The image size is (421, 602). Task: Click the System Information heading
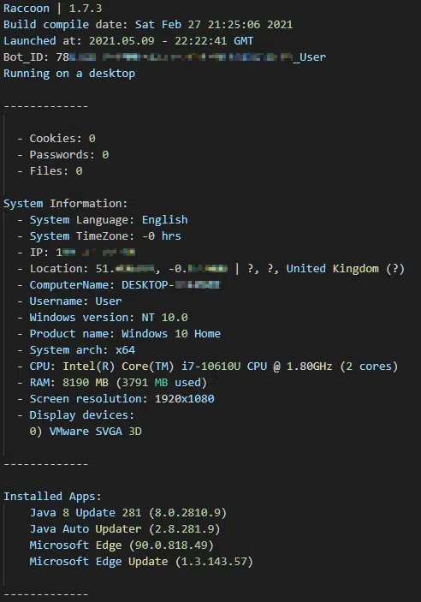coord(65,203)
